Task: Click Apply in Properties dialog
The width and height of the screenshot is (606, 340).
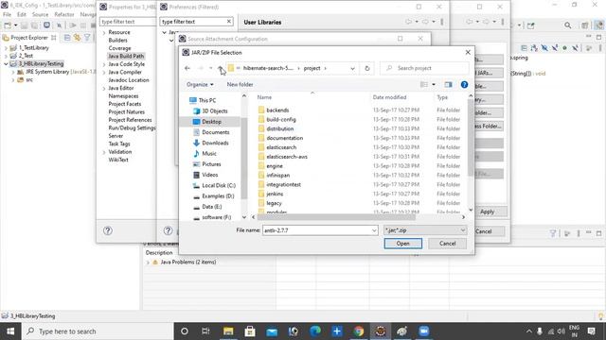Action: click(487, 212)
